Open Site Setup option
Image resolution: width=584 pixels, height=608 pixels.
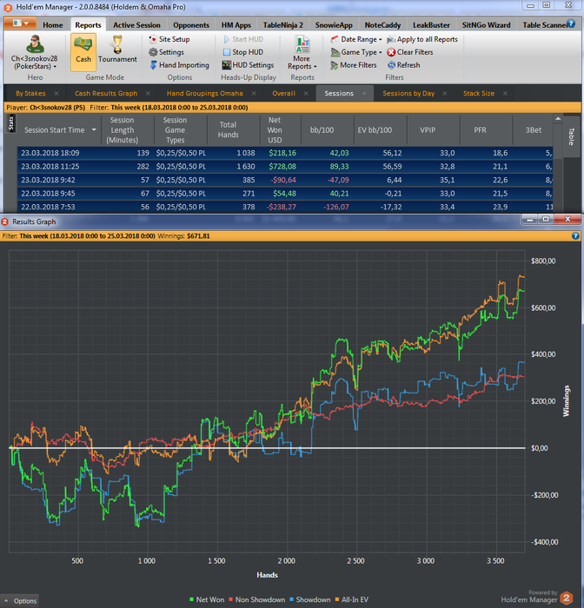169,39
